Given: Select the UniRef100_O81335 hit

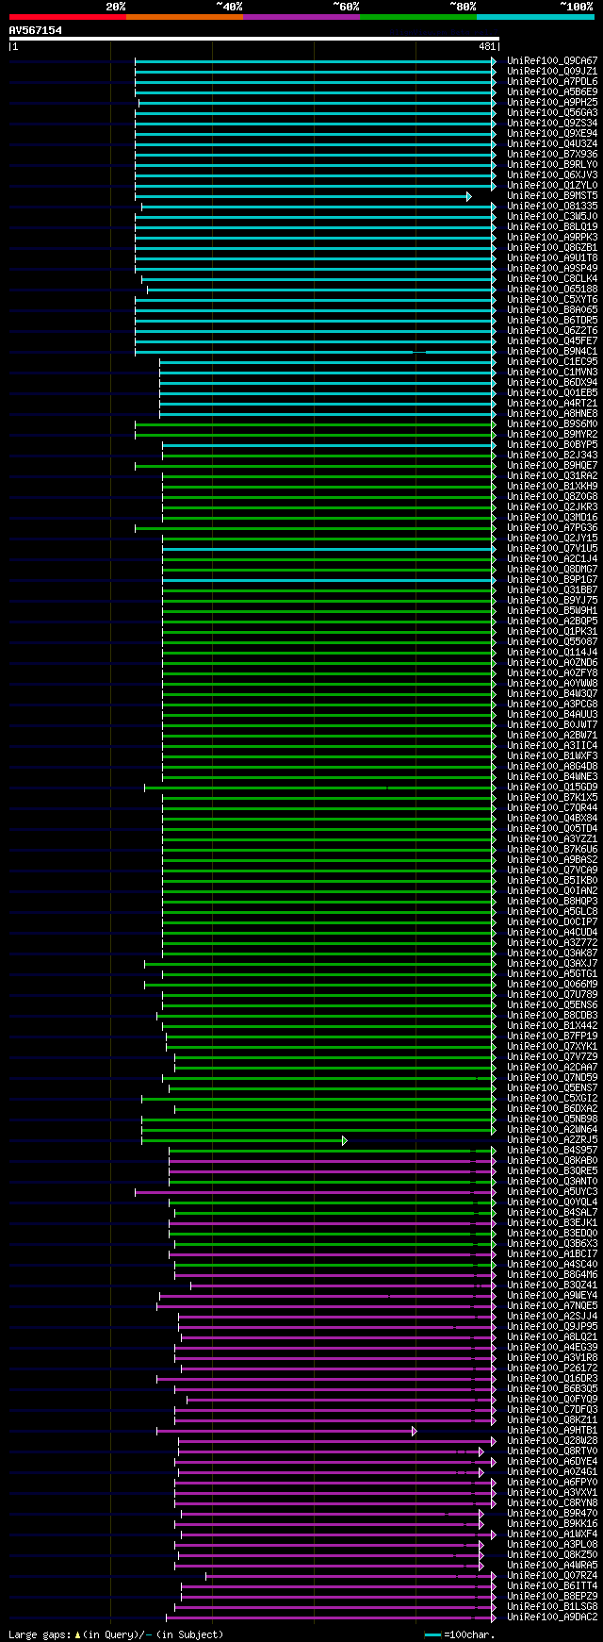Looking at the screenshot, I should 552,207.
